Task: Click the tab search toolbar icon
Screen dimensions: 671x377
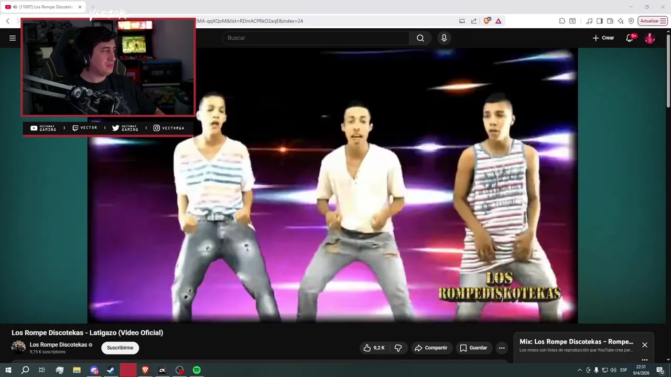Action: [x=572, y=21]
